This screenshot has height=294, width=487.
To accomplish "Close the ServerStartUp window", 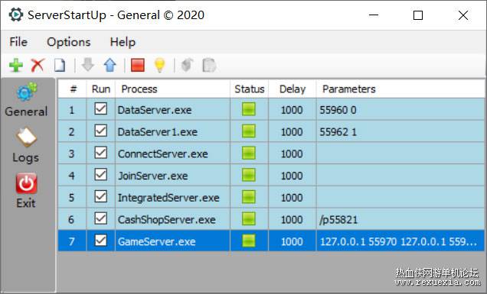I will (463, 15).
